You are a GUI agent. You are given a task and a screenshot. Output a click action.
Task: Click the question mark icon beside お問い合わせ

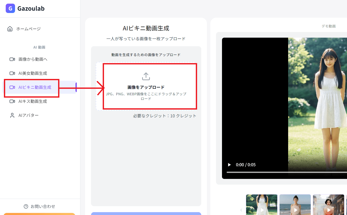[x=26, y=206]
